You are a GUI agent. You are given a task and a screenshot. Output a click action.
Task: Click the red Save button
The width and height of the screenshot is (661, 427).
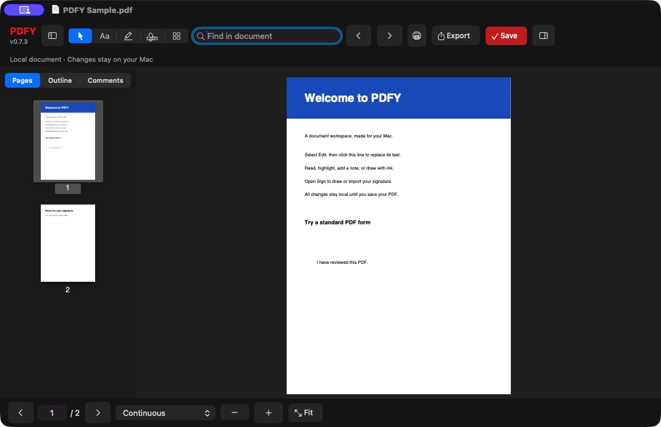506,36
